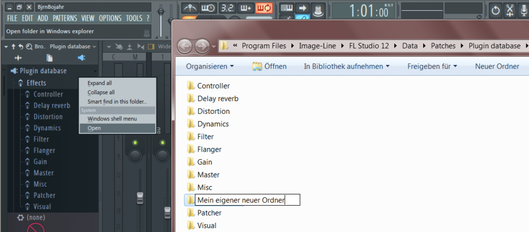Click Öffnen button in Explorer toolbar

[269, 67]
